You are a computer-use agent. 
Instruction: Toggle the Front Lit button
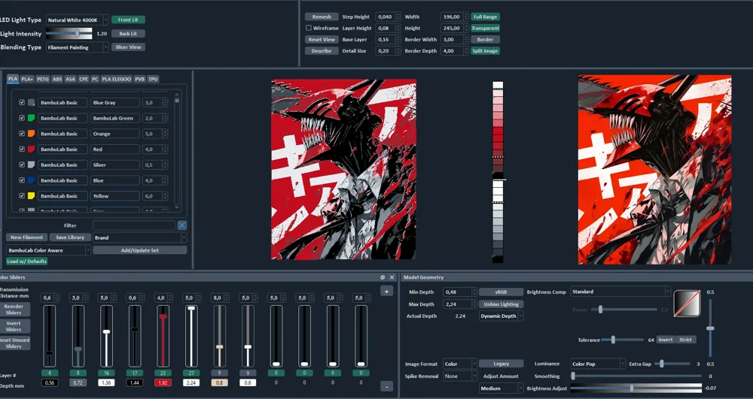pyautogui.click(x=128, y=20)
